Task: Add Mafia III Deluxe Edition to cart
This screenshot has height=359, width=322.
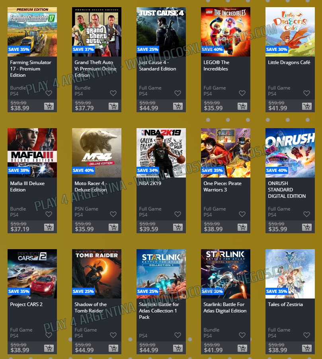Action: (x=49, y=227)
